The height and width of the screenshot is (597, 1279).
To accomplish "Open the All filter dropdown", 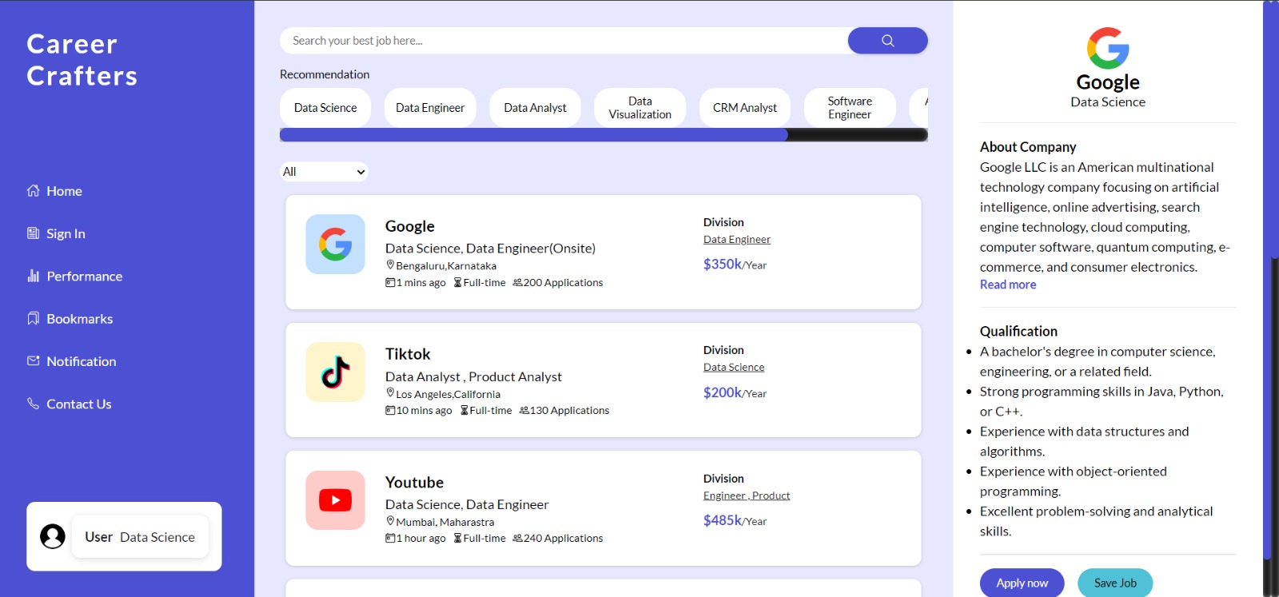I will click(324, 172).
